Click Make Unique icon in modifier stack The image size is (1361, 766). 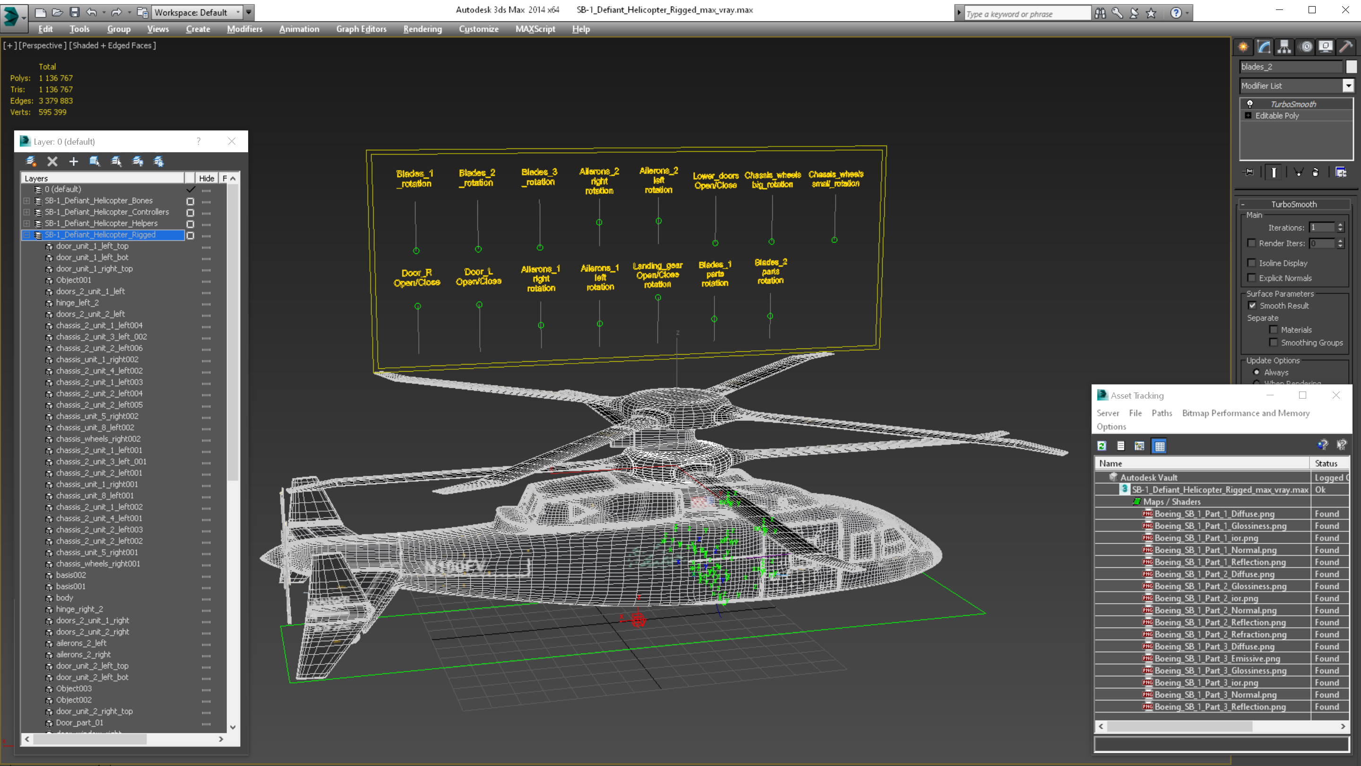1298,172
